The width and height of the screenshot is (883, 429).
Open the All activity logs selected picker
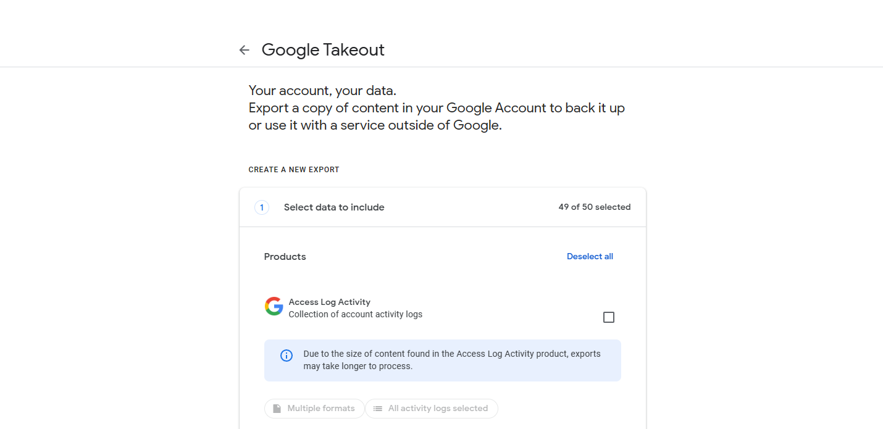click(x=431, y=408)
